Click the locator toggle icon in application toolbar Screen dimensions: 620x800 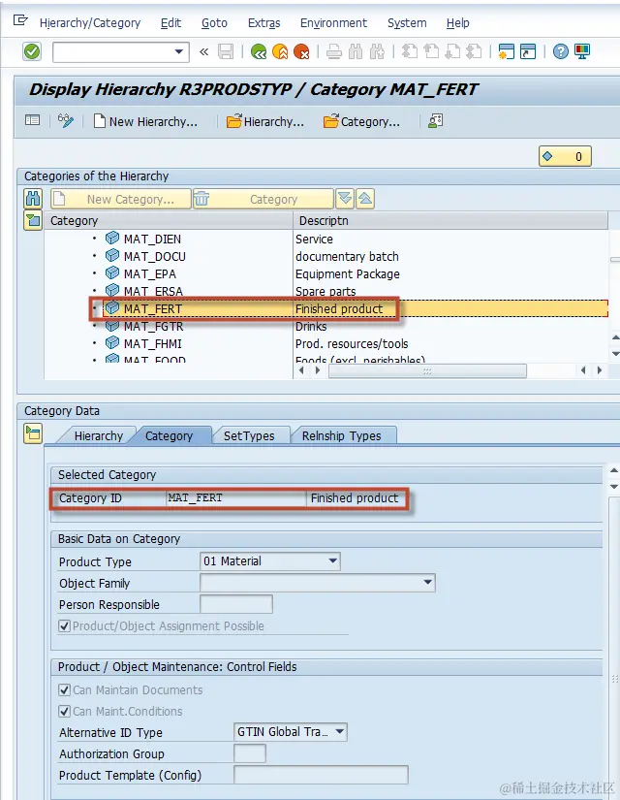point(33,120)
